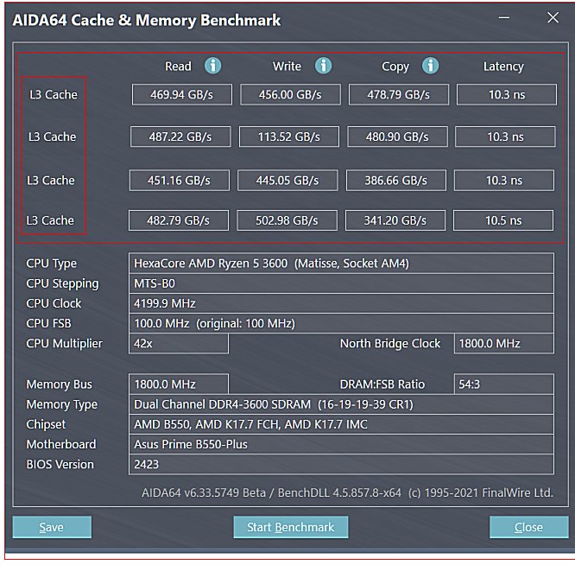This screenshot has height=565, width=575.
Task: Click the CPU Multiplier label
Action: [x=64, y=344]
